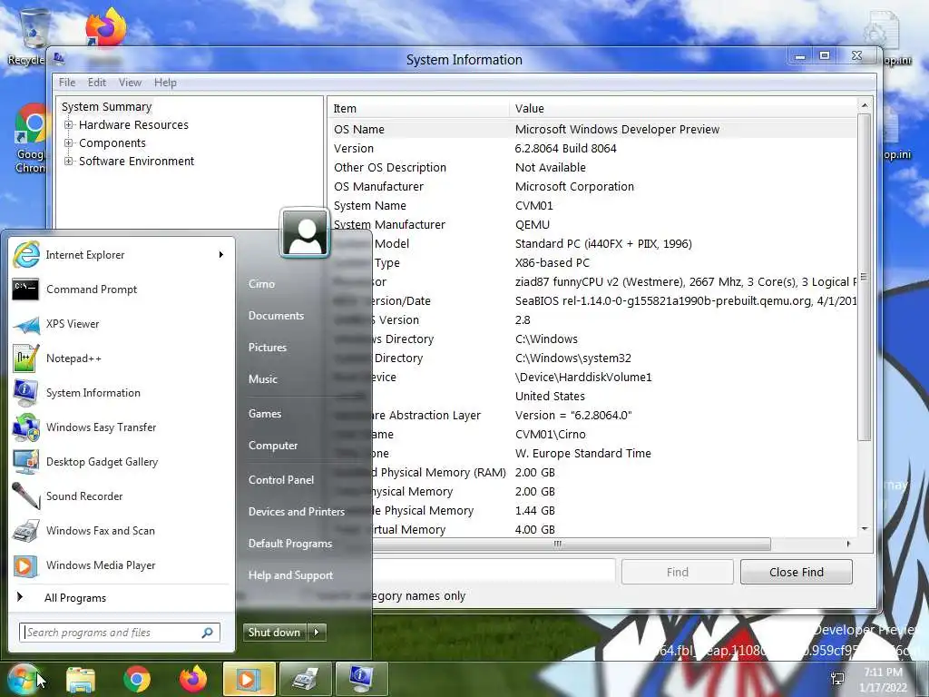Switch to Windows Media Player taskbar button
Image resolution: width=929 pixels, height=697 pixels.
[249, 679]
